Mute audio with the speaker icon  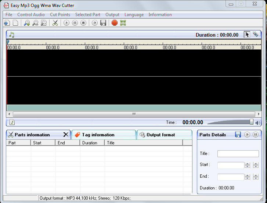click(258, 123)
